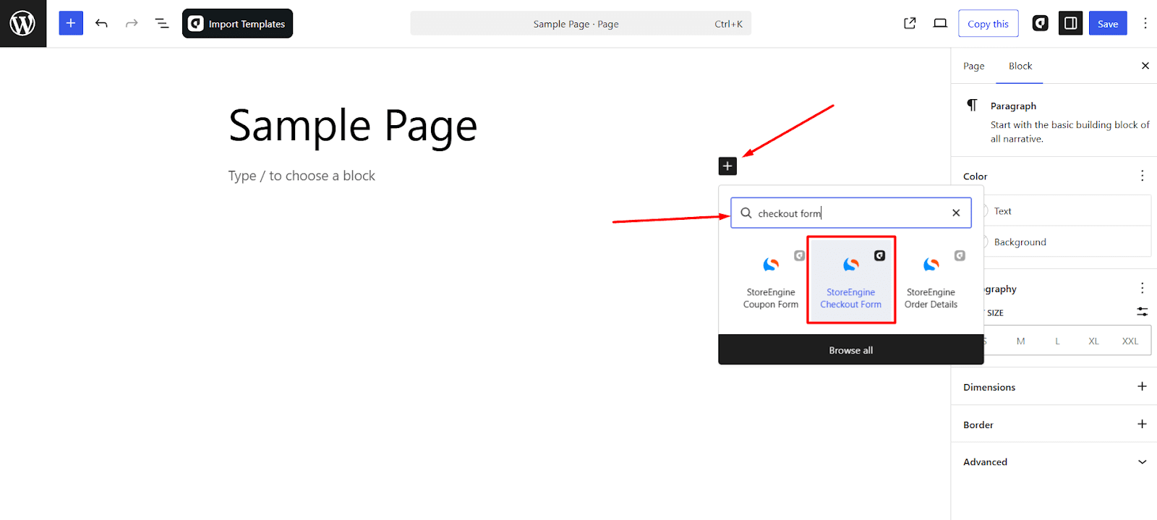
Task: Click the Copy this button
Action: [x=988, y=23]
